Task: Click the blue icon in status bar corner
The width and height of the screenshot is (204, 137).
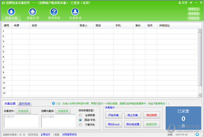Action: click(x=197, y=134)
